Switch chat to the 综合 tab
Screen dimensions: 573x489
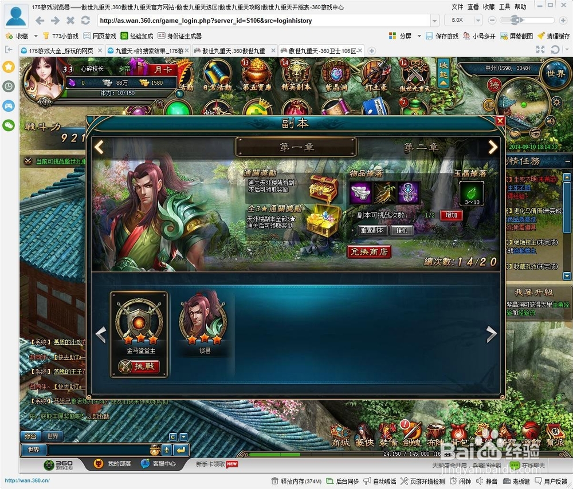[31, 436]
